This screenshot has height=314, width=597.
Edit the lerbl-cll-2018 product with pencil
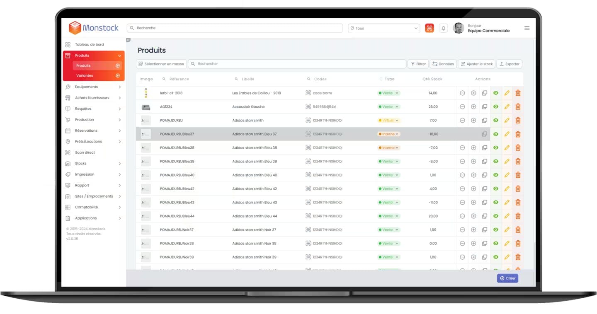[x=507, y=93]
